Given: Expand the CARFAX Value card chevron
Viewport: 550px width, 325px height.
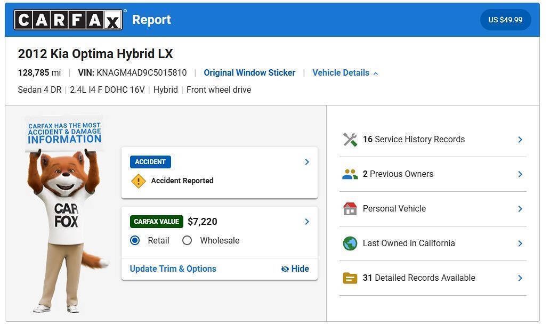Looking at the screenshot, I should tap(307, 222).
